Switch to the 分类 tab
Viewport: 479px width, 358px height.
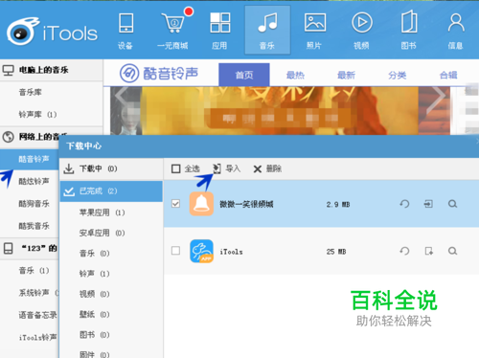[398, 75]
